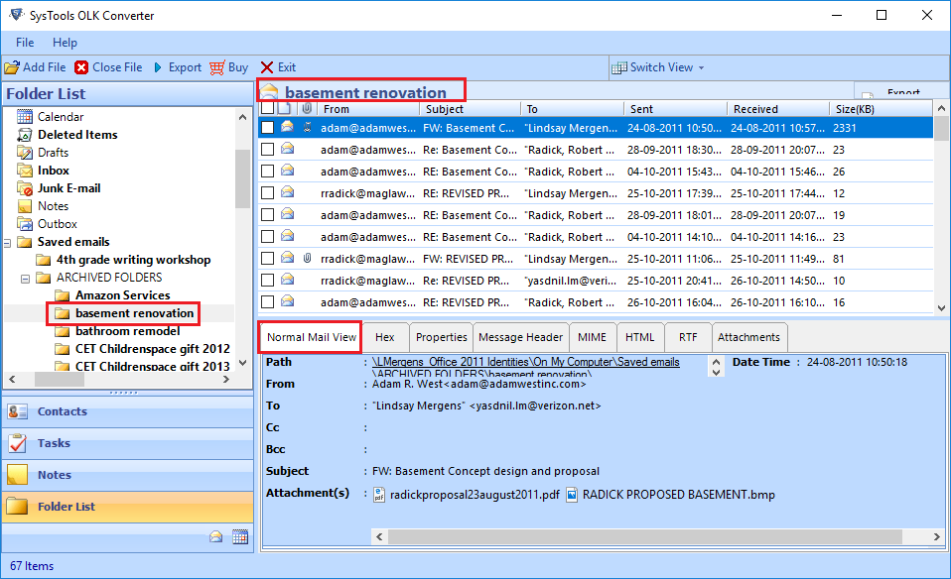
Task: Click the small mail envelope icon below Folder List
Action: click(x=216, y=536)
